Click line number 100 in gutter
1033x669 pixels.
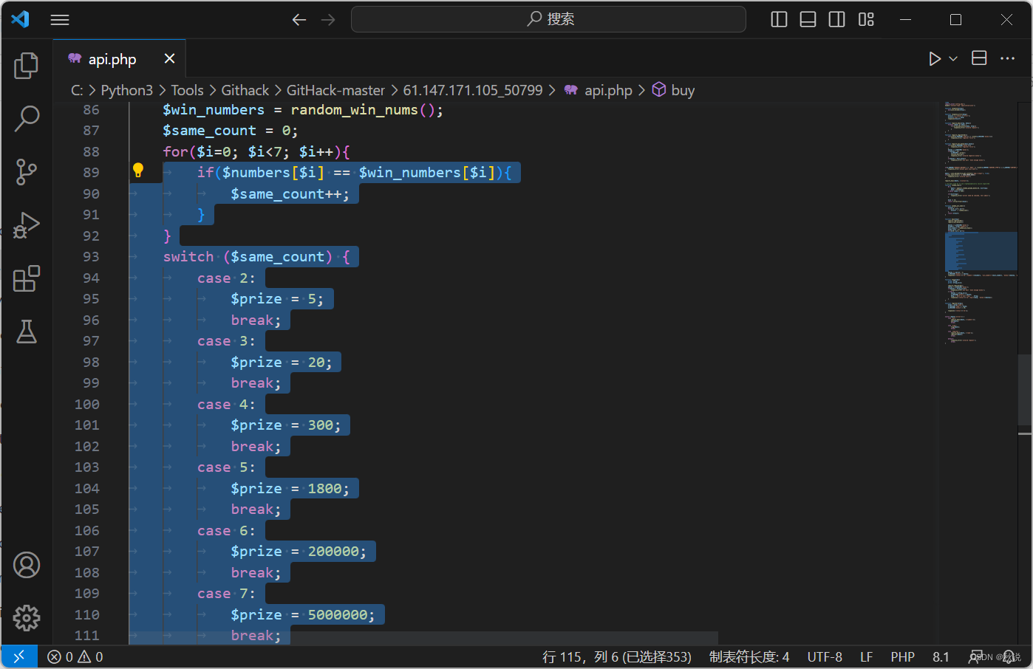86,404
